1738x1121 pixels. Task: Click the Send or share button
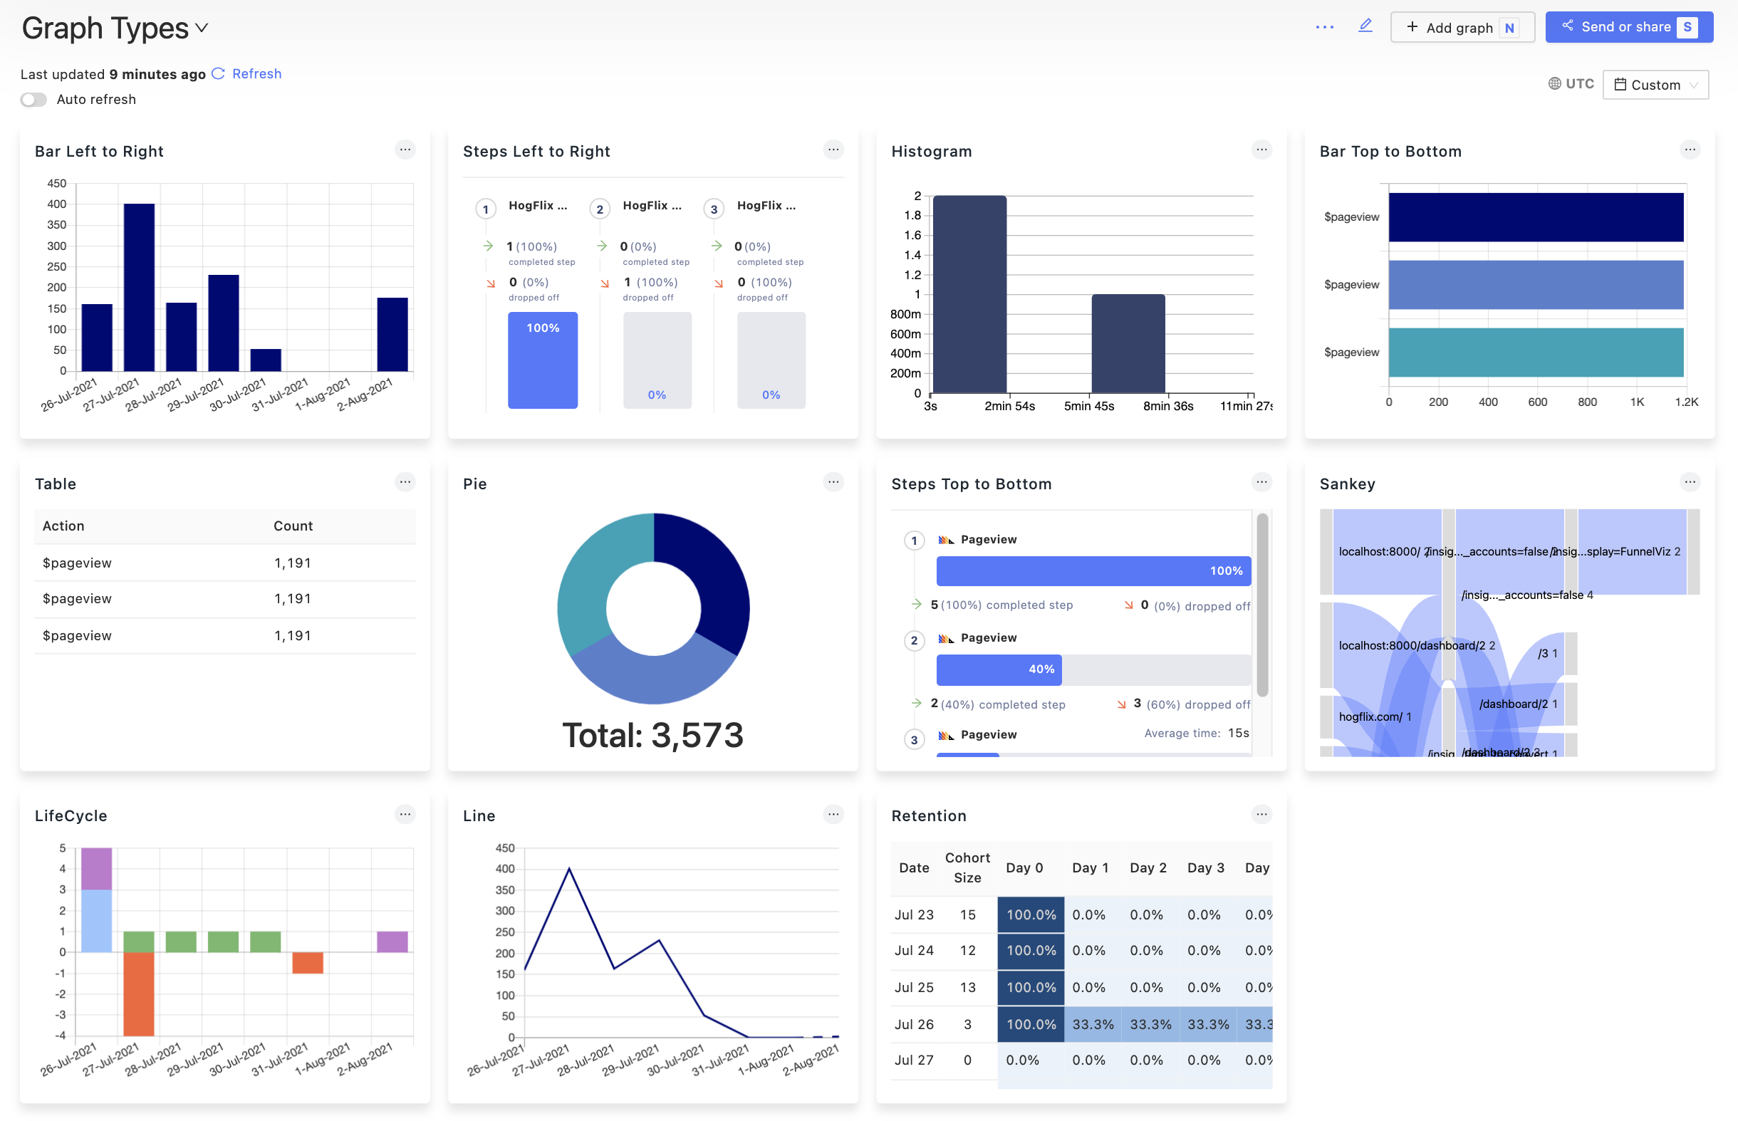1628,27
